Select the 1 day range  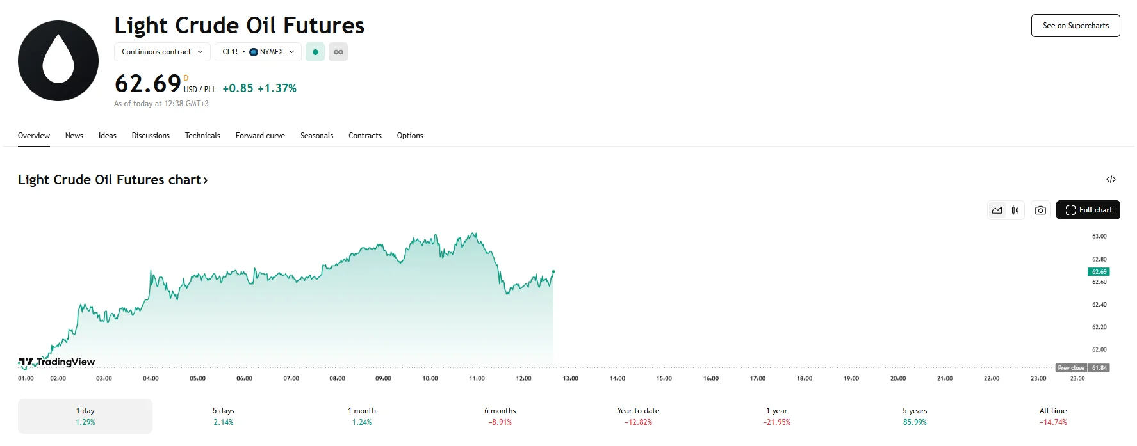tap(85, 416)
